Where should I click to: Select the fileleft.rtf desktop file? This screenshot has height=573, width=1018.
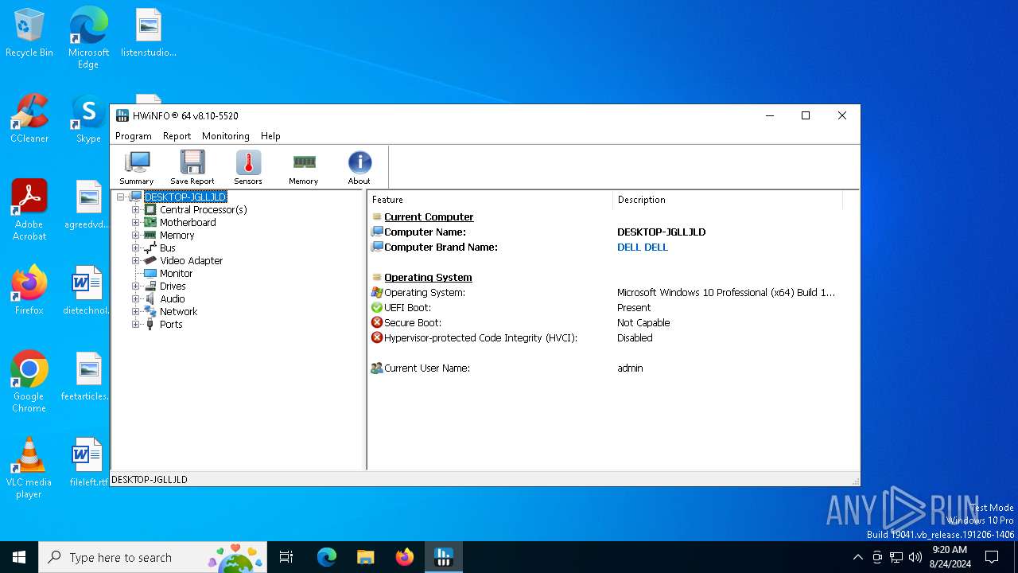coord(88,462)
